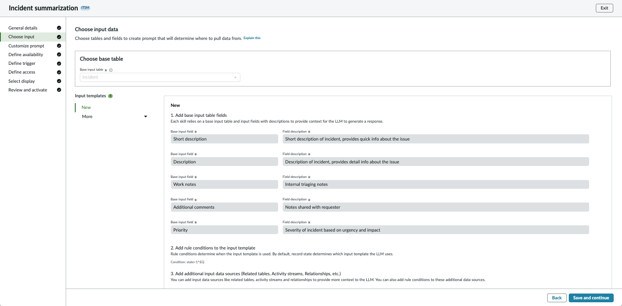
Task: Click the Back button
Action: tap(557, 298)
